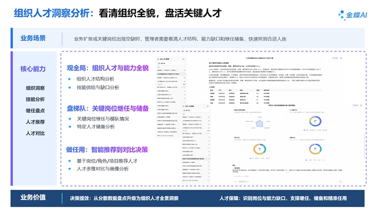This screenshot has width=375, height=210.
Task: Select 人才对比 in the capability list
Action: (x=35, y=133)
